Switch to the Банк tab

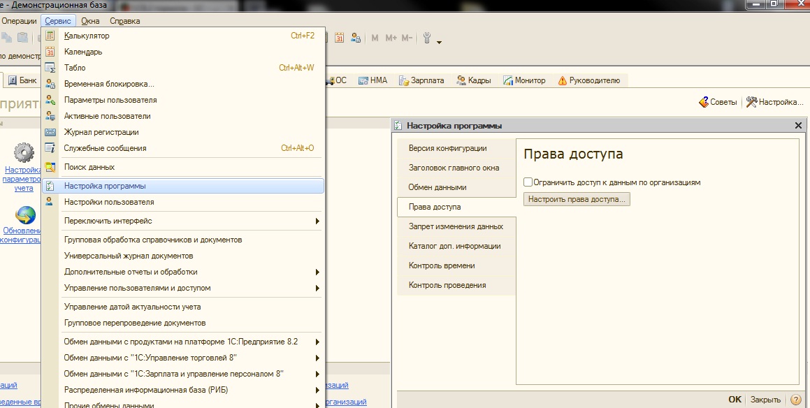pos(23,80)
